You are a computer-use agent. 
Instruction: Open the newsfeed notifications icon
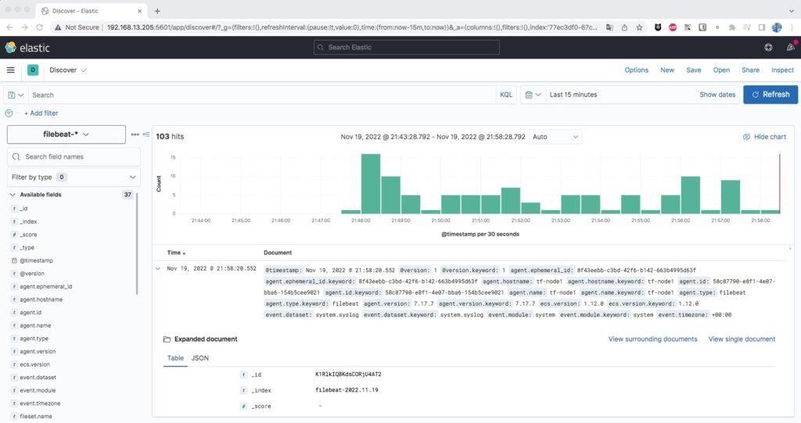[790, 47]
